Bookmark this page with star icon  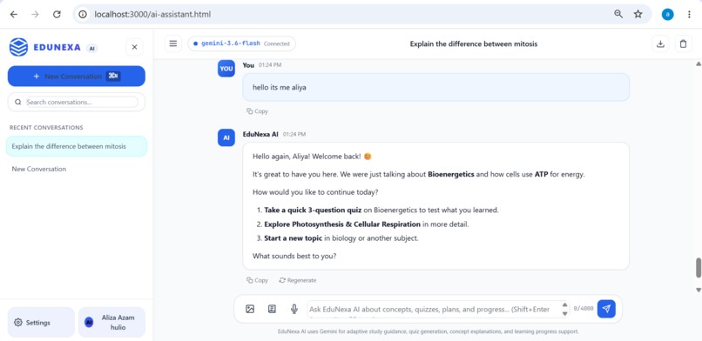[638, 14]
